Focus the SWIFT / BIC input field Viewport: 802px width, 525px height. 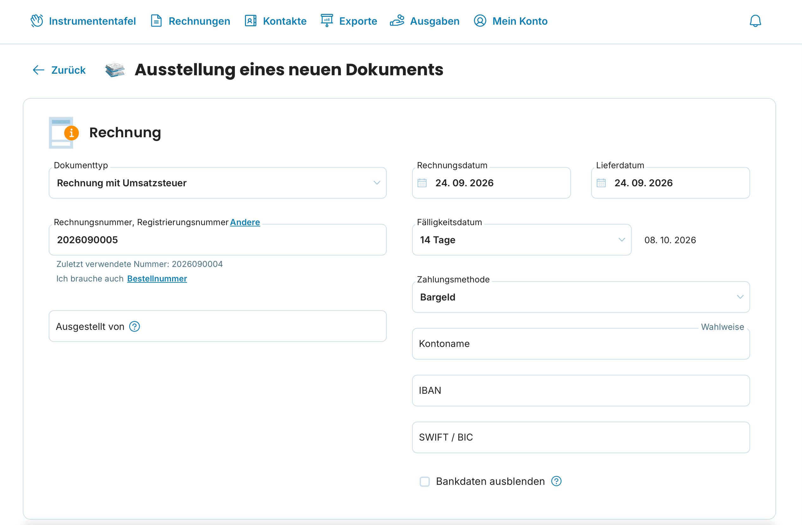click(x=581, y=437)
